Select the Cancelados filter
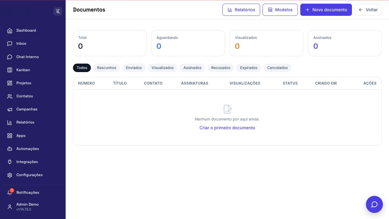389x219 pixels. pos(277,68)
